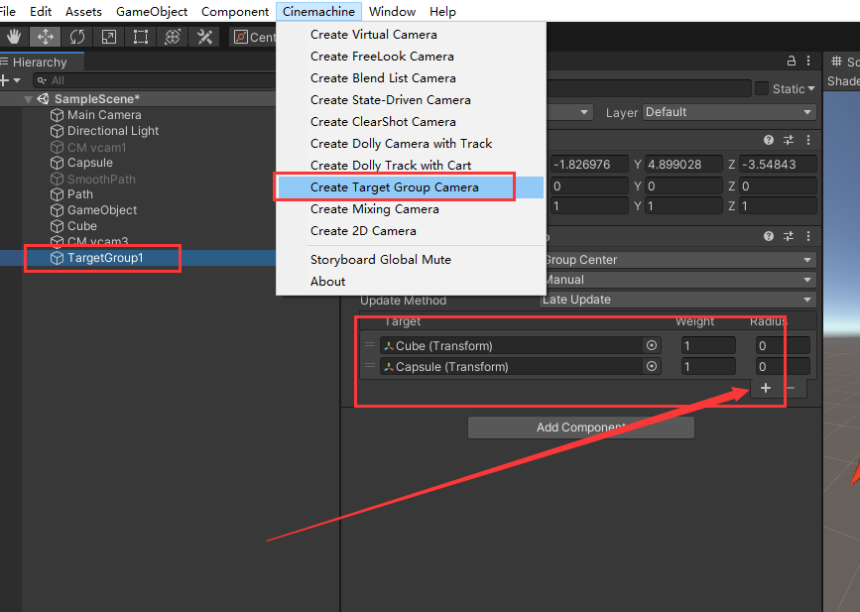
Task: Switch to the Hierarchy tab
Action: [x=41, y=62]
